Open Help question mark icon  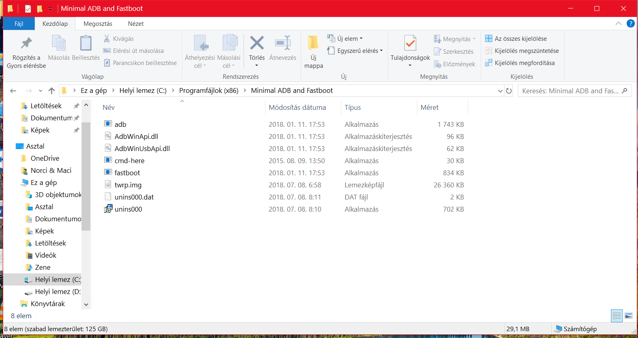630,23
